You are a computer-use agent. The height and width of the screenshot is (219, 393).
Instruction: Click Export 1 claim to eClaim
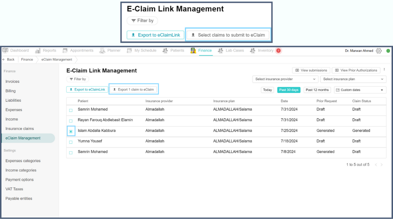tap(133, 90)
